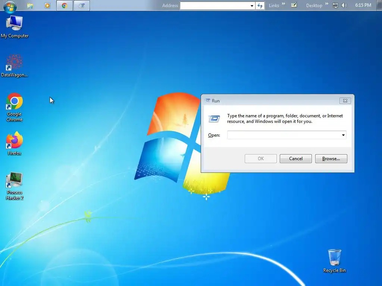Open the Windows Start orb
Image resolution: width=382 pixels, height=286 pixels.
tap(10, 6)
